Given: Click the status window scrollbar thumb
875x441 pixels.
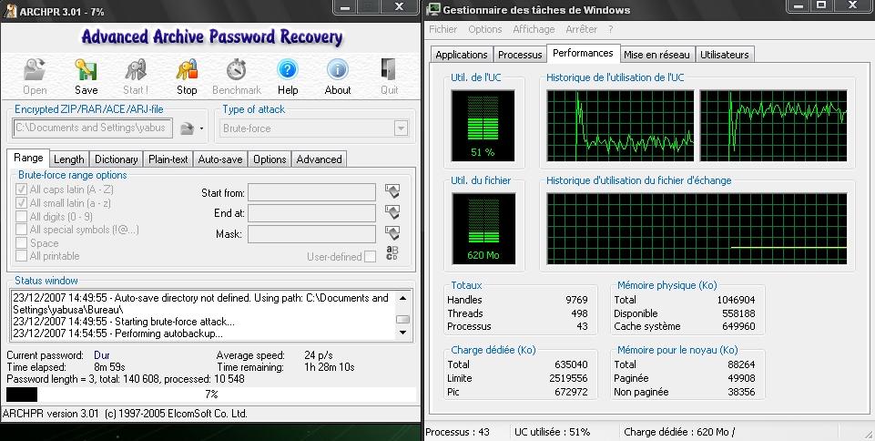Looking at the screenshot, I should (403, 319).
